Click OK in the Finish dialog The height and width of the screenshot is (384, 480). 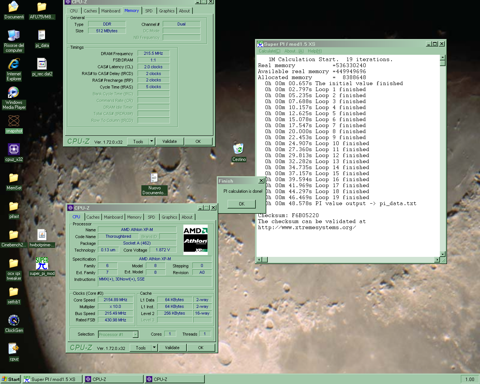coord(241,204)
